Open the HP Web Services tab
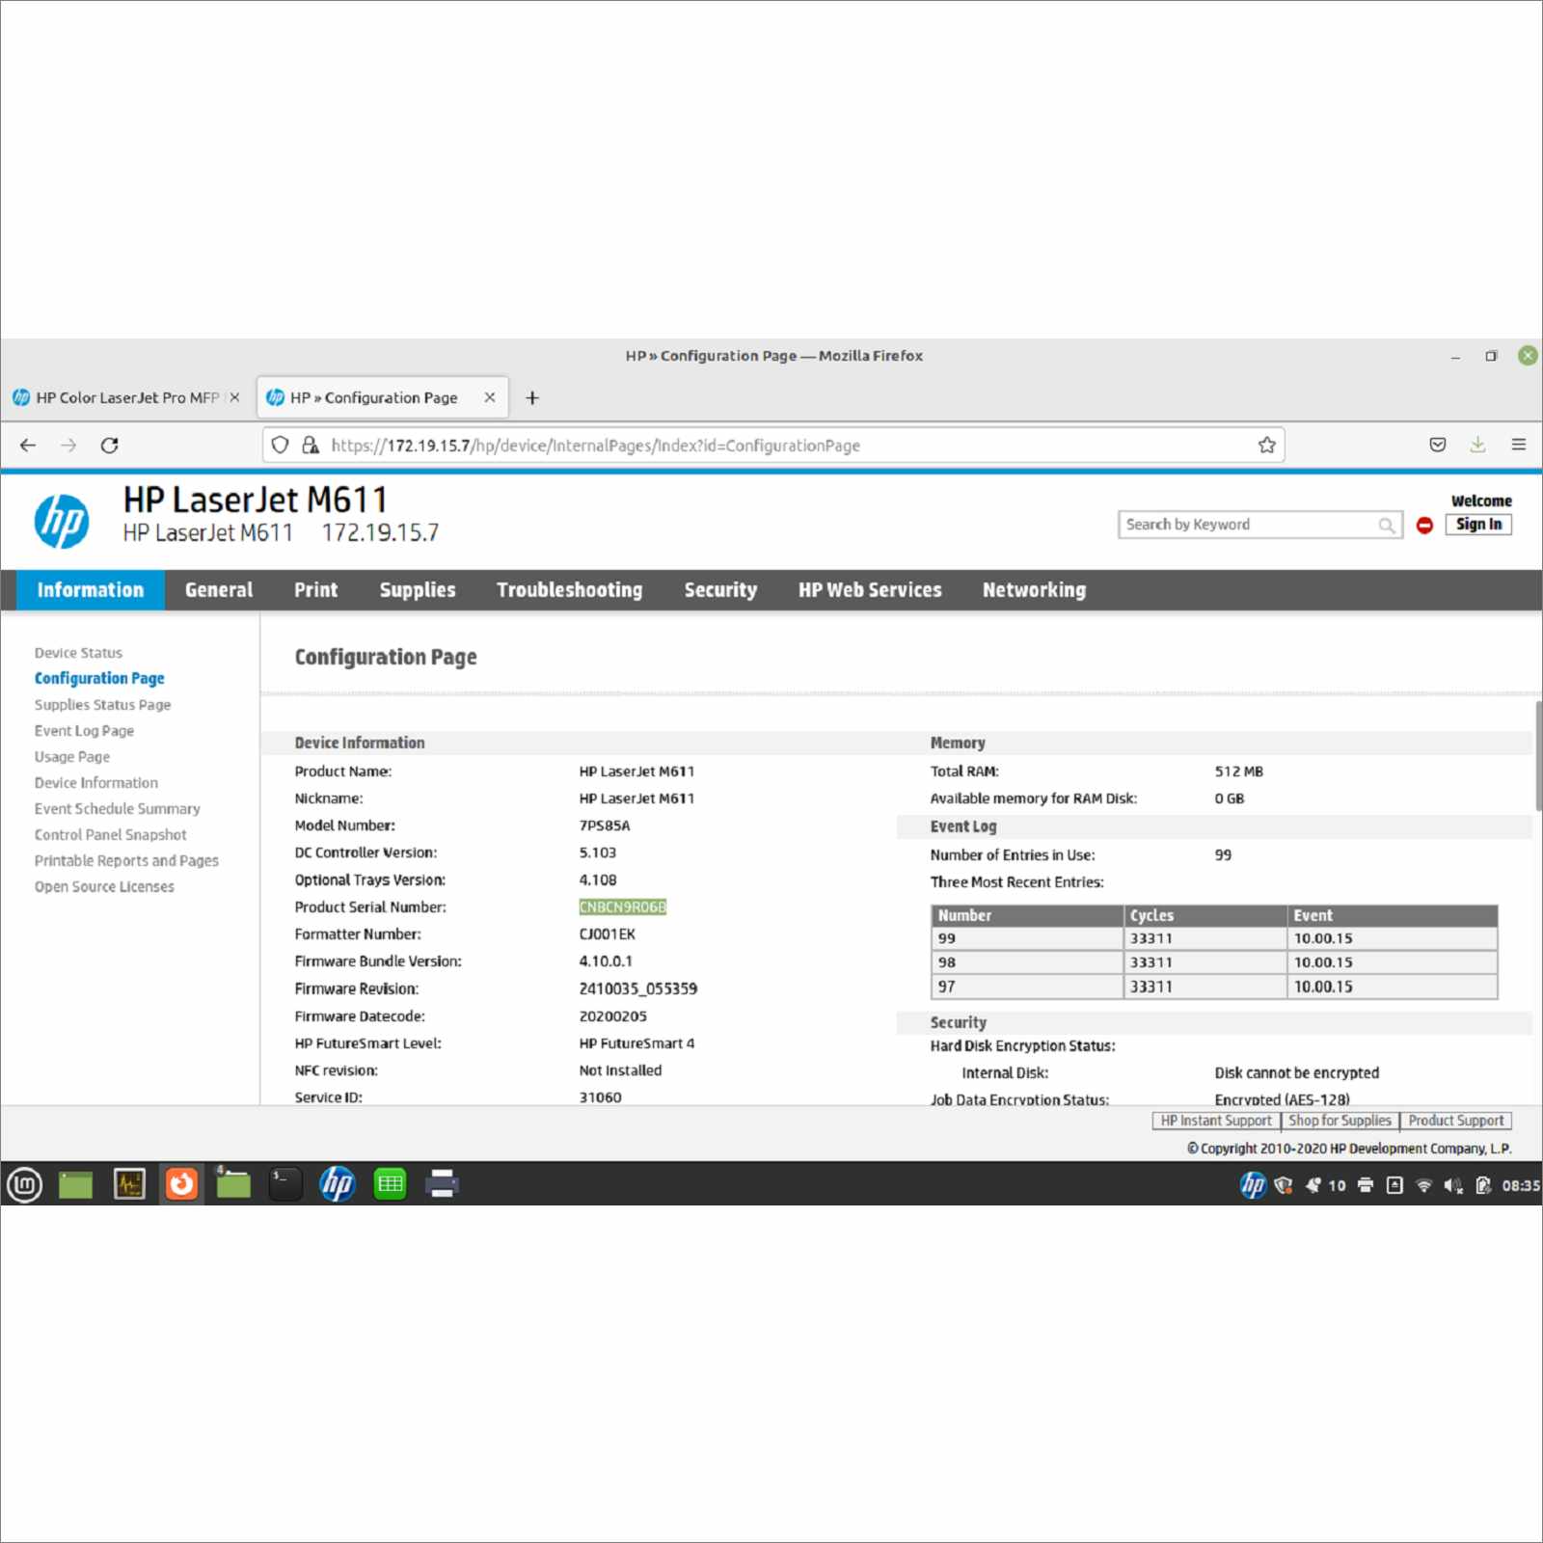1543x1543 pixels. click(870, 590)
